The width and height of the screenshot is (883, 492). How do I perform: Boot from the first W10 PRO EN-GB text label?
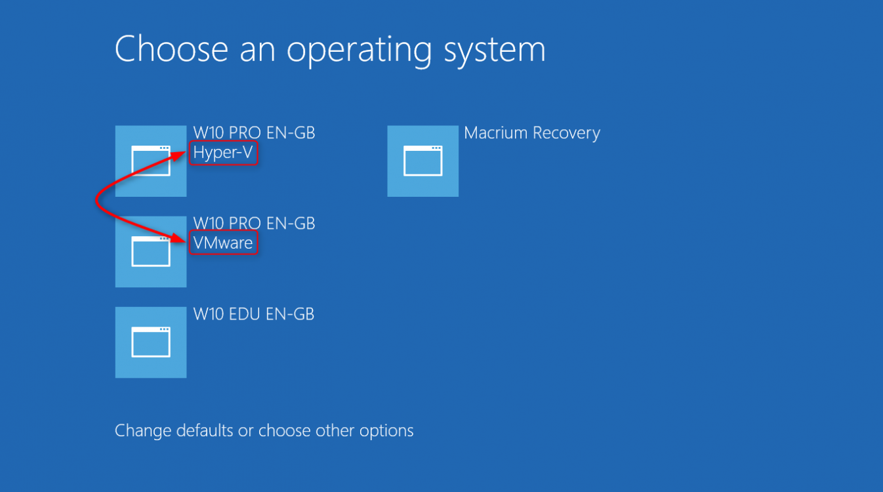coord(254,133)
